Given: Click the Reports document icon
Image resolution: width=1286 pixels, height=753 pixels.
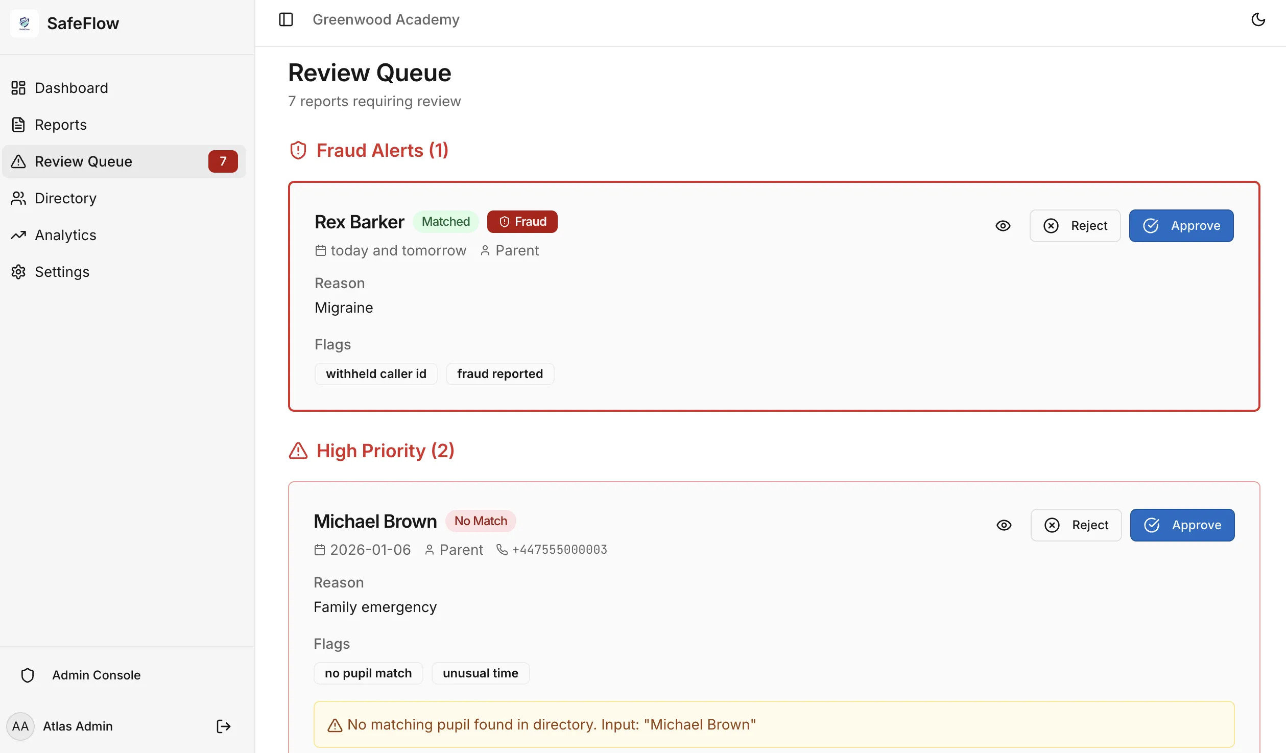Looking at the screenshot, I should click(x=18, y=125).
